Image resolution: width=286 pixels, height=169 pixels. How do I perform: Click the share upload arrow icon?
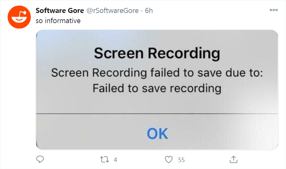[x=233, y=160]
